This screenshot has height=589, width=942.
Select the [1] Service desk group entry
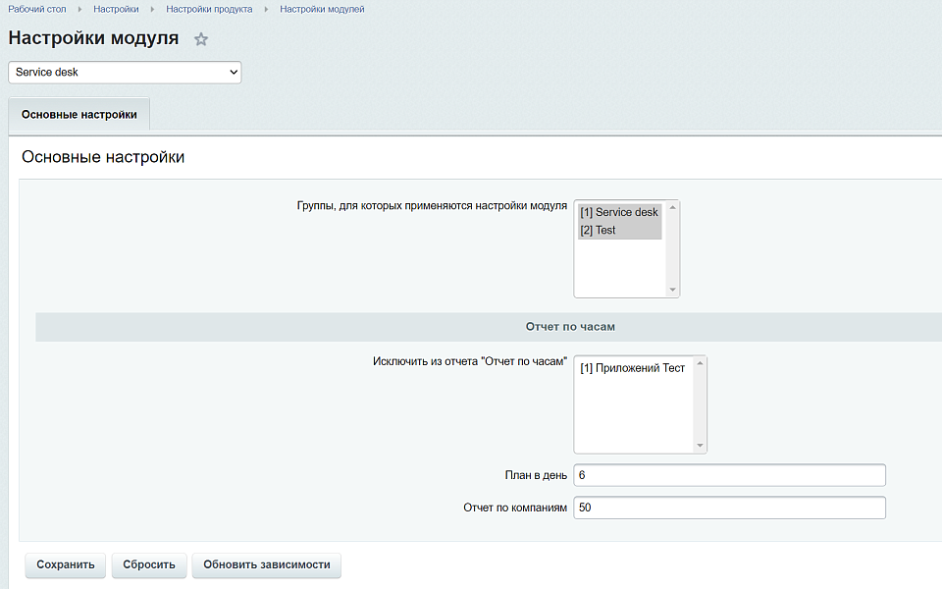617,211
